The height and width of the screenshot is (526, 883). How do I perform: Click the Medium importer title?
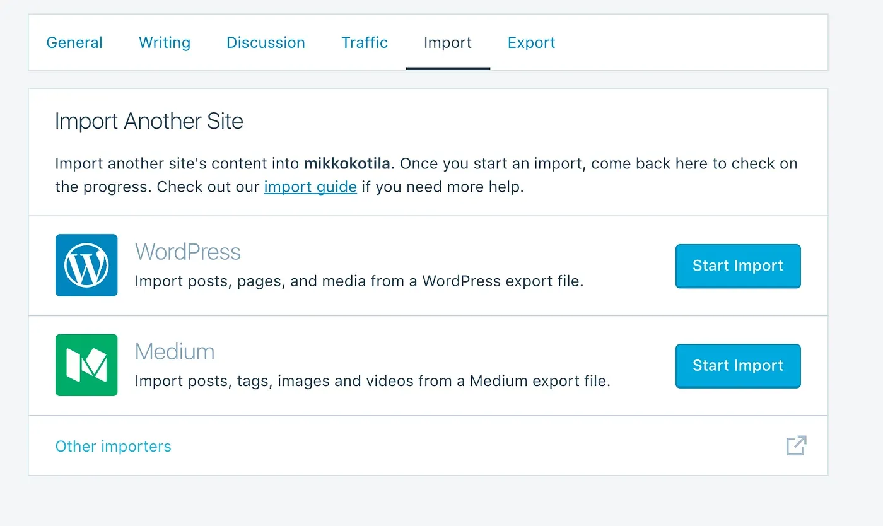(x=175, y=352)
